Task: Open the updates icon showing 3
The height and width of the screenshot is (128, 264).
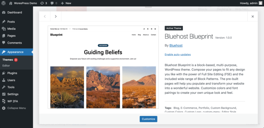Action: click(42, 3)
